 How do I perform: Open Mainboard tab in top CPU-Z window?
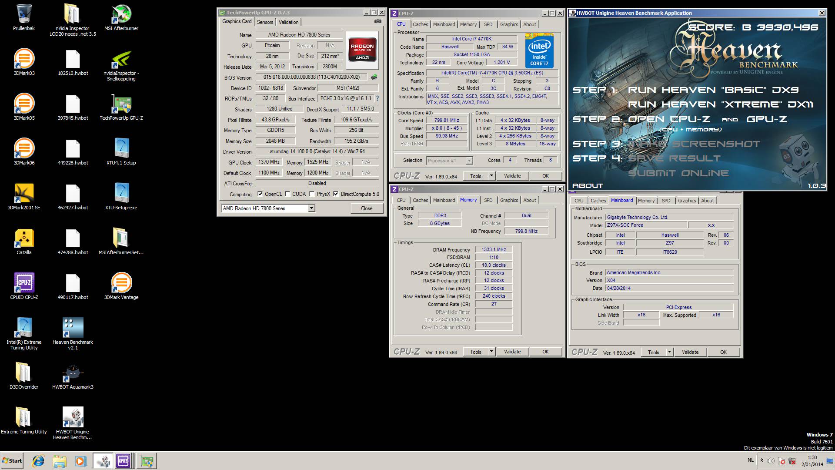tap(444, 24)
